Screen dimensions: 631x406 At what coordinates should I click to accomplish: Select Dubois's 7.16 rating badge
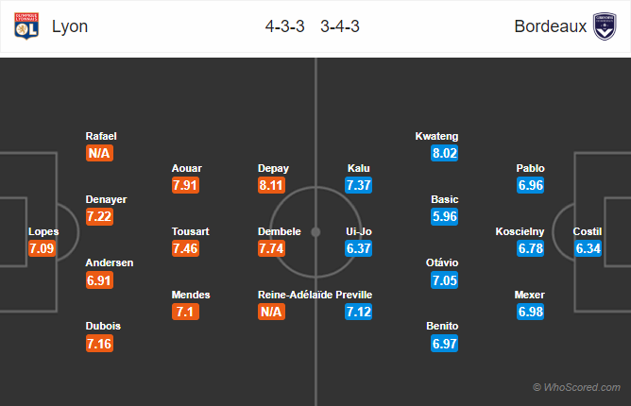pyautogui.click(x=99, y=344)
